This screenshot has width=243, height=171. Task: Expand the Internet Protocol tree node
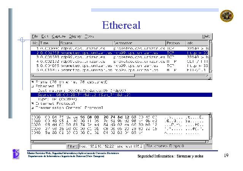click(x=33, y=103)
